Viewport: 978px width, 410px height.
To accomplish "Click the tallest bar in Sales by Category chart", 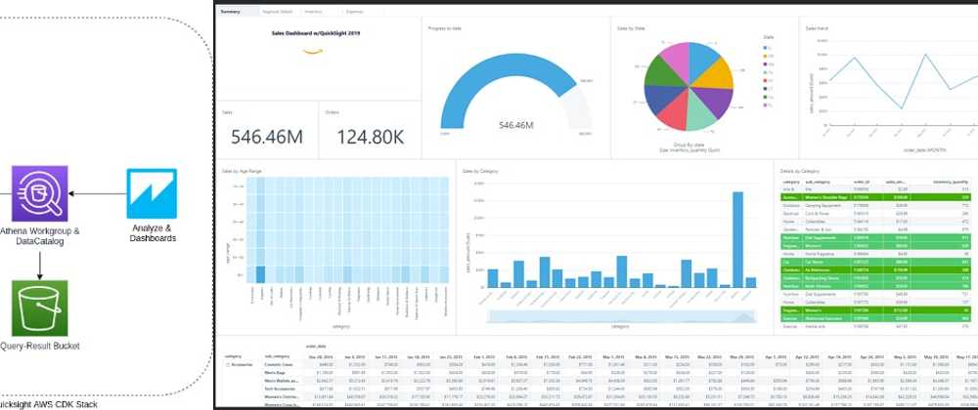I will click(x=737, y=239).
